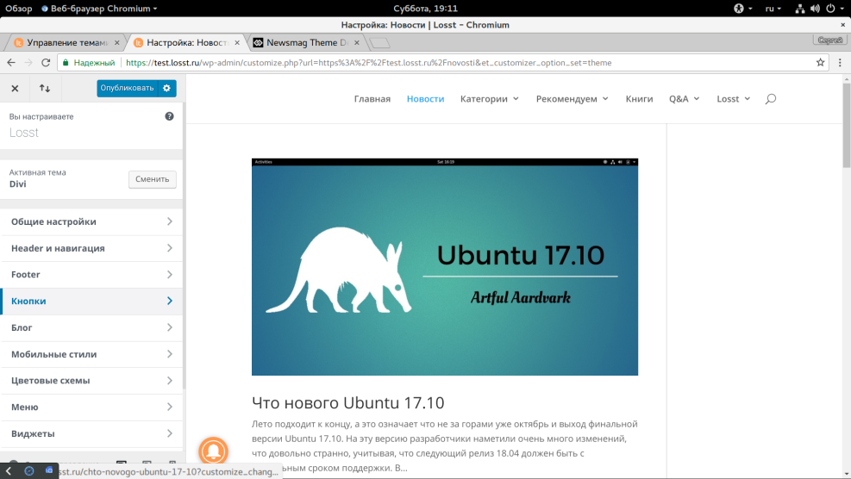The height and width of the screenshot is (479, 851).
Task: Open publish settings gear icon
Action: tap(167, 88)
